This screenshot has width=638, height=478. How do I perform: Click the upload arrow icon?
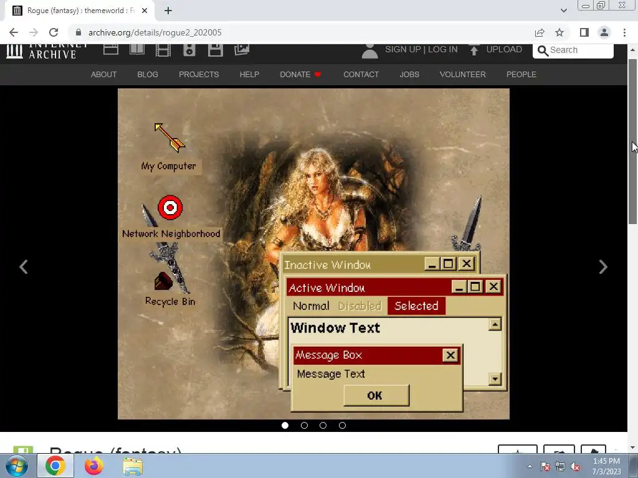point(474,50)
